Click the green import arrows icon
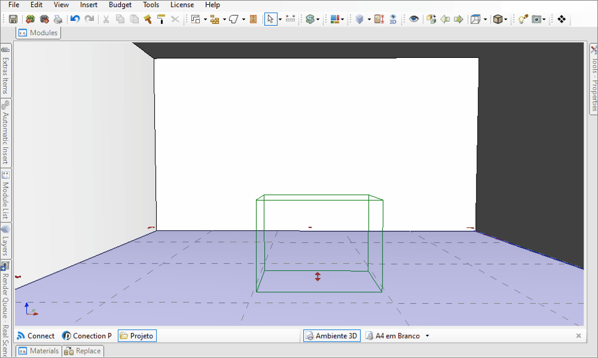This screenshot has height=358, width=598. click(x=30, y=19)
